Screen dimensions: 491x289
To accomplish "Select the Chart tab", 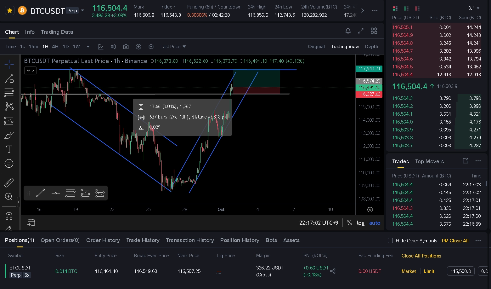I will click(12, 32).
